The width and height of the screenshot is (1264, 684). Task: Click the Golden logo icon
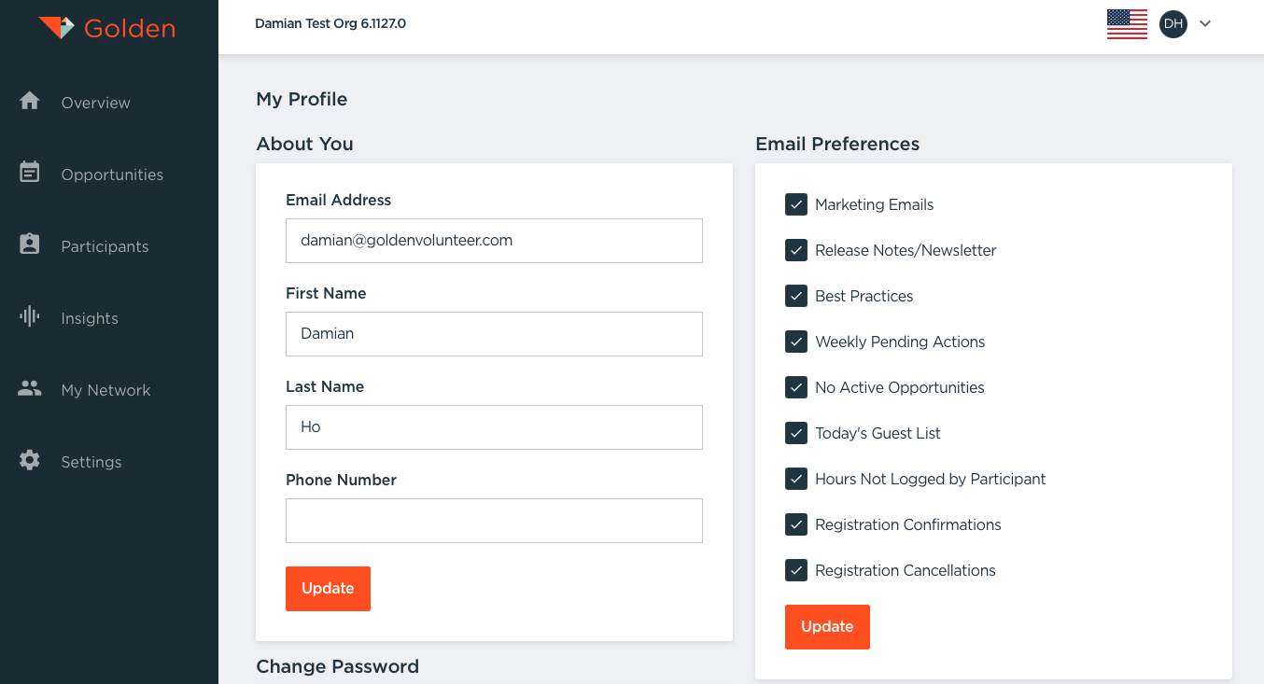tap(56, 28)
